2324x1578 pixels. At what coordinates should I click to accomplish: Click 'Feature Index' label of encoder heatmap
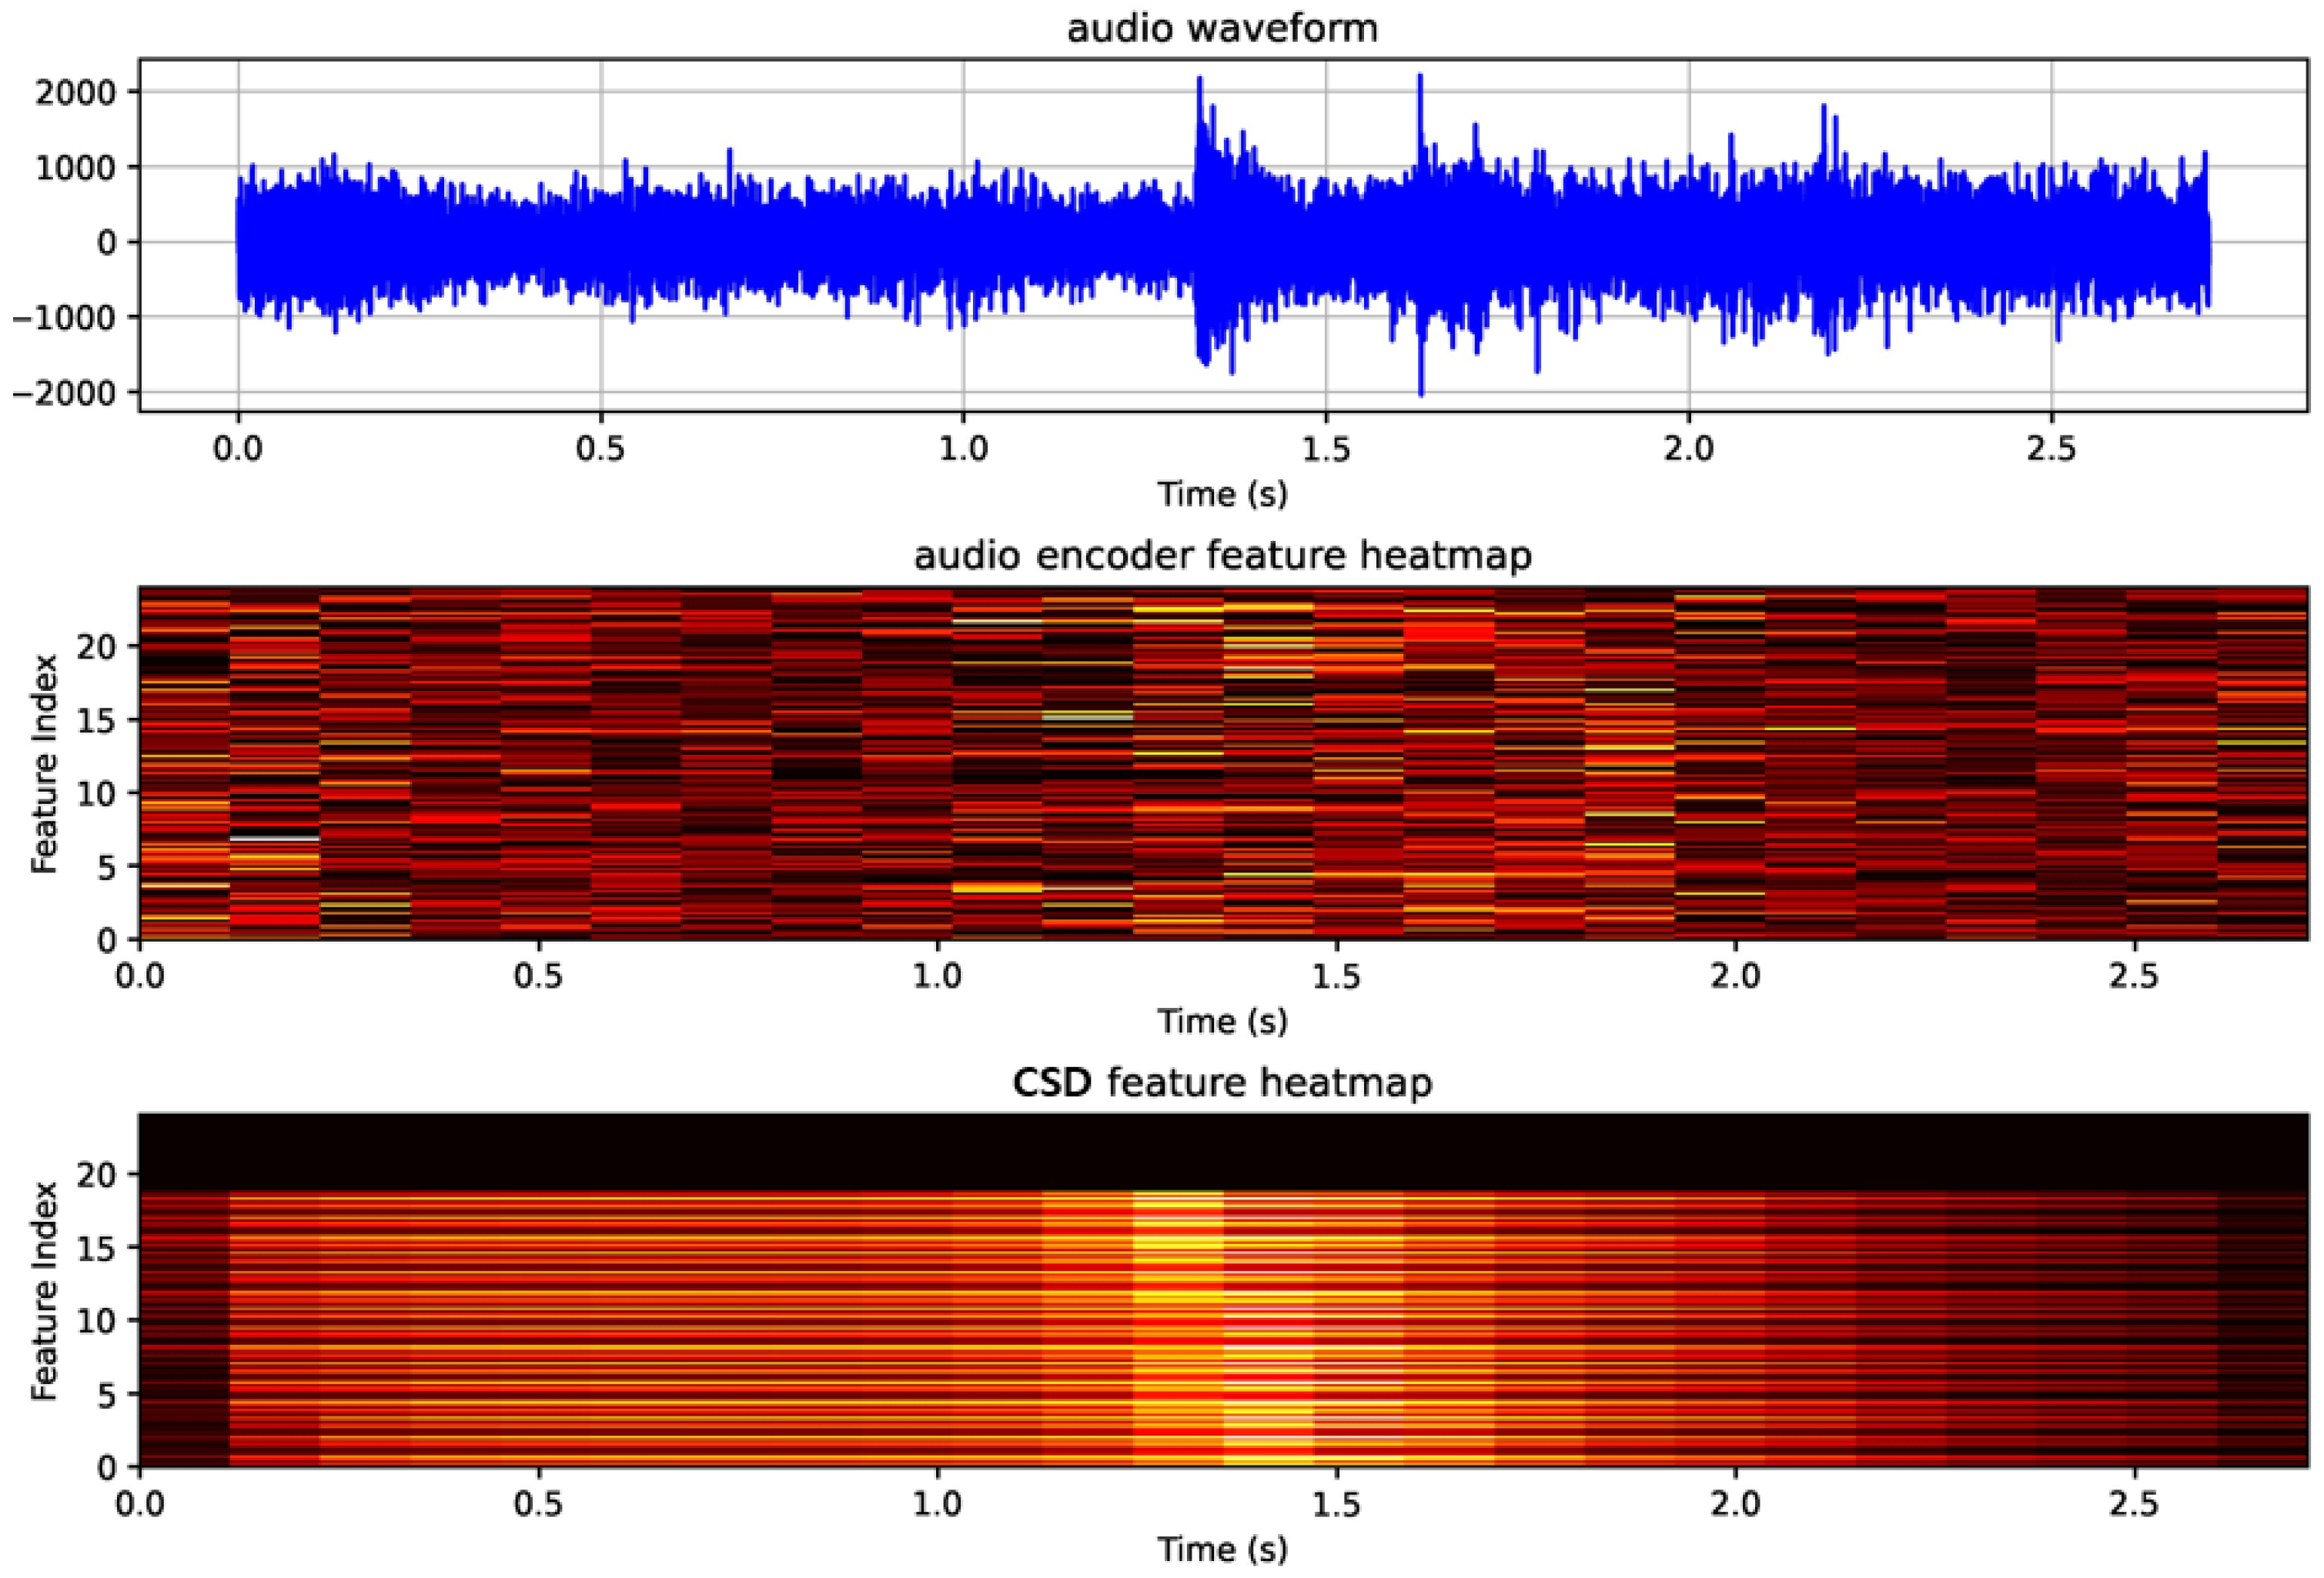pyautogui.click(x=44, y=765)
